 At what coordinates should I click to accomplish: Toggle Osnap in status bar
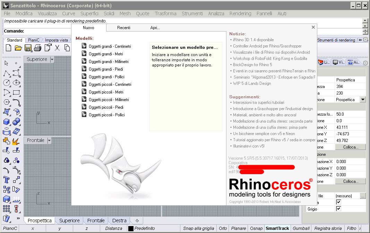coord(256,228)
